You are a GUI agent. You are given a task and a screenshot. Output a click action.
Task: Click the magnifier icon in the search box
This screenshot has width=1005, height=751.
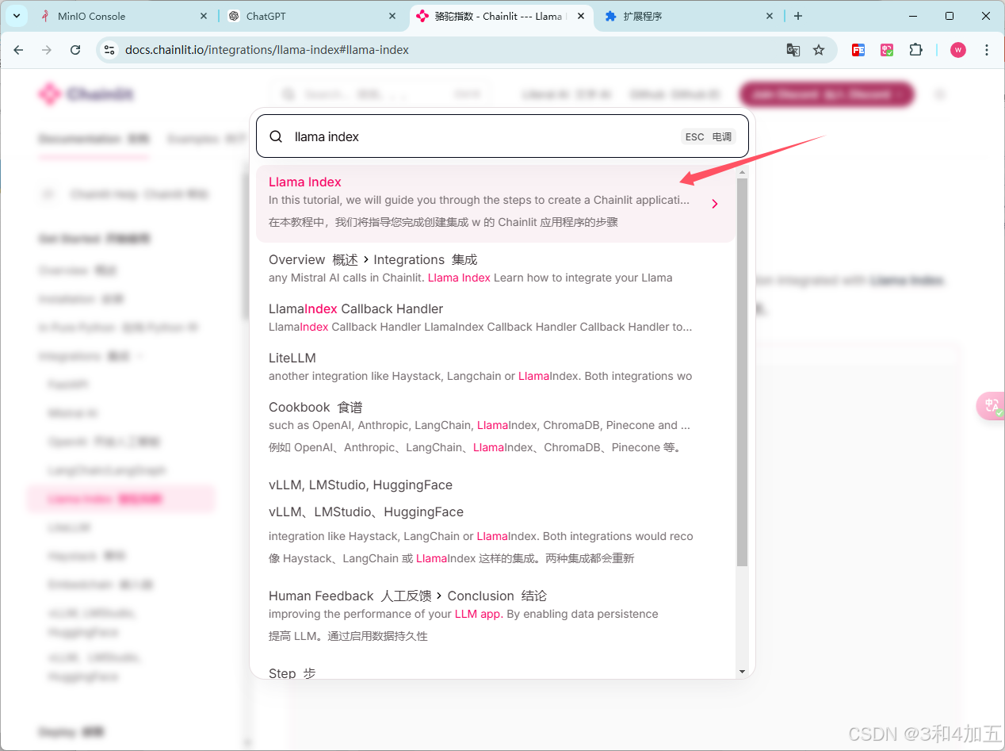coord(276,136)
